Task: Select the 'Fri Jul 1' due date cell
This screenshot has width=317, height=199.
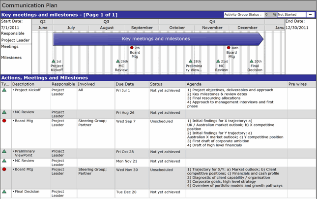Action: click(132, 99)
